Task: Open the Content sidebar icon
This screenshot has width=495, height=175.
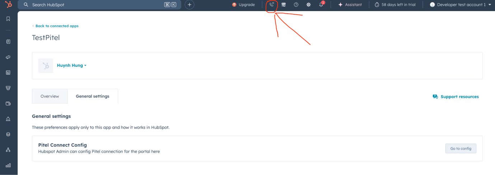Action: pyautogui.click(x=8, y=72)
